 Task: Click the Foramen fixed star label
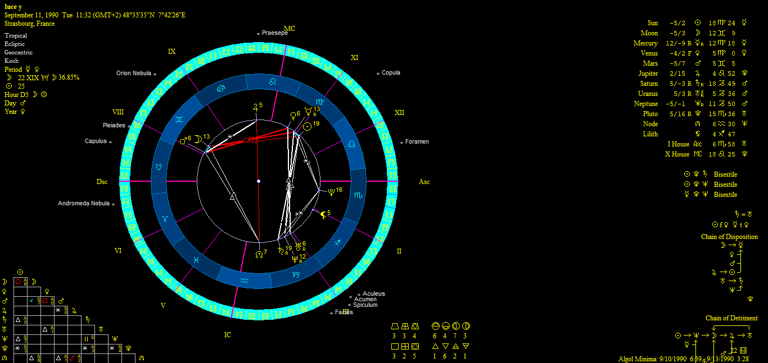(x=417, y=142)
